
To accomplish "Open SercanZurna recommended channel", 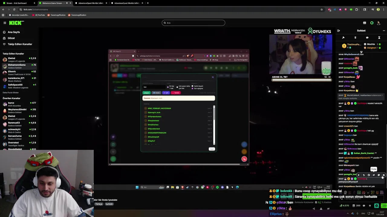I will pyautogui.click(x=19, y=137).
